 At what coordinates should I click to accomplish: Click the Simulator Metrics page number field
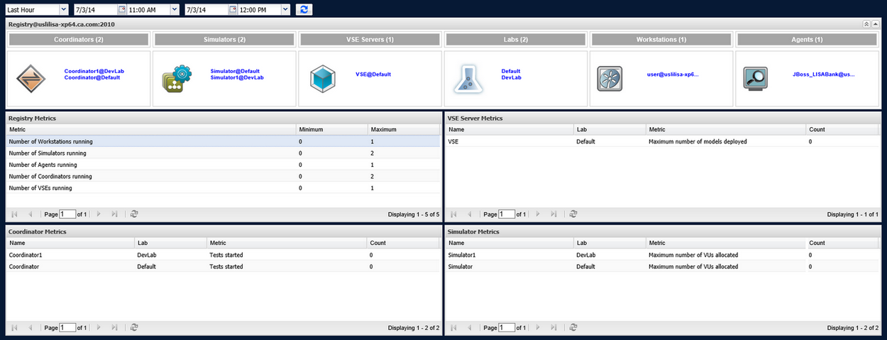[x=507, y=328]
